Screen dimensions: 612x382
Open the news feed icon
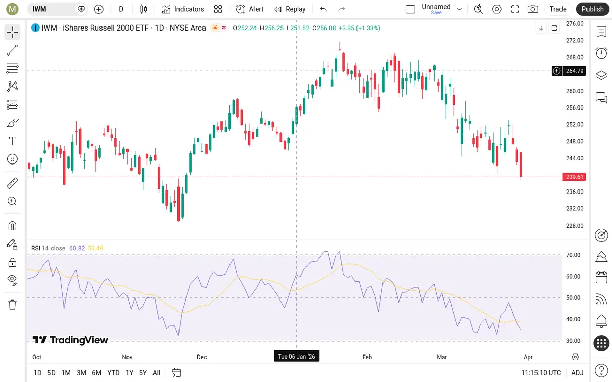601,299
